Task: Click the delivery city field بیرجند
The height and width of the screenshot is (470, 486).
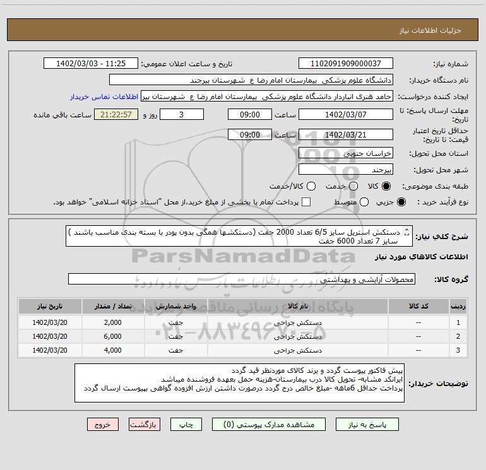Action: tap(346, 170)
